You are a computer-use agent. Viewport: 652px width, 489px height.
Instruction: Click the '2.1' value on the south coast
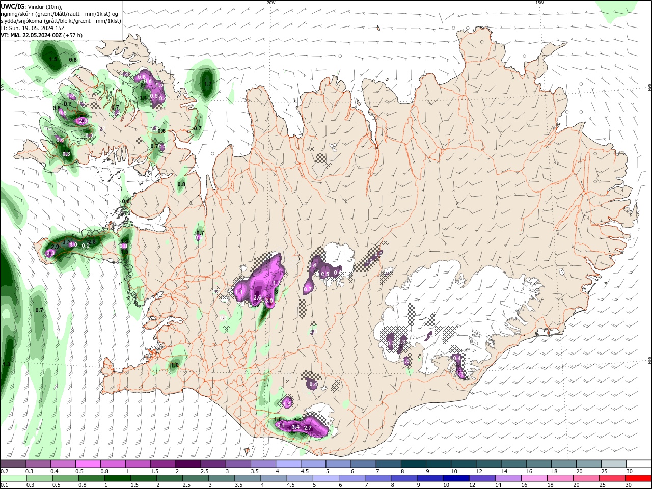pyautogui.click(x=280, y=425)
